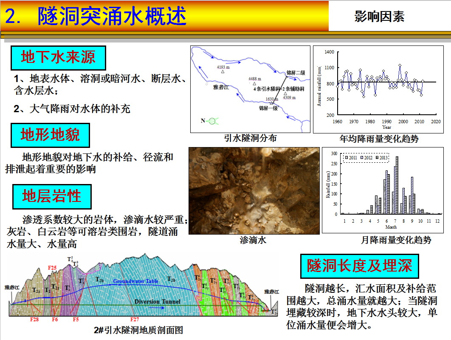Click the caption 2#引水隧洞地质剖面图
Viewport: 451px width, 340px height.
point(138,330)
